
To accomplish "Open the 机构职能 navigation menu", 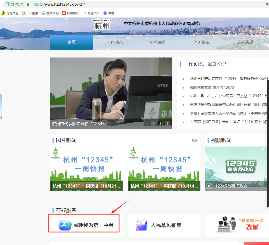I will point(158,42).
